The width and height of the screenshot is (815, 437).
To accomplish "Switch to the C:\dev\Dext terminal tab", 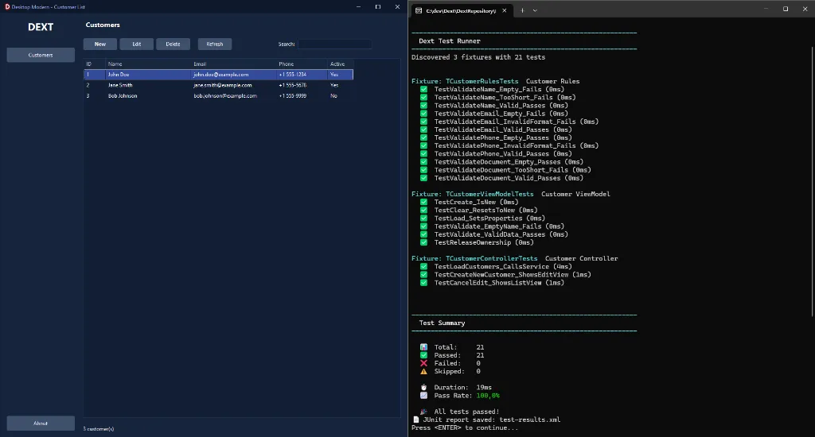I will [x=462, y=10].
